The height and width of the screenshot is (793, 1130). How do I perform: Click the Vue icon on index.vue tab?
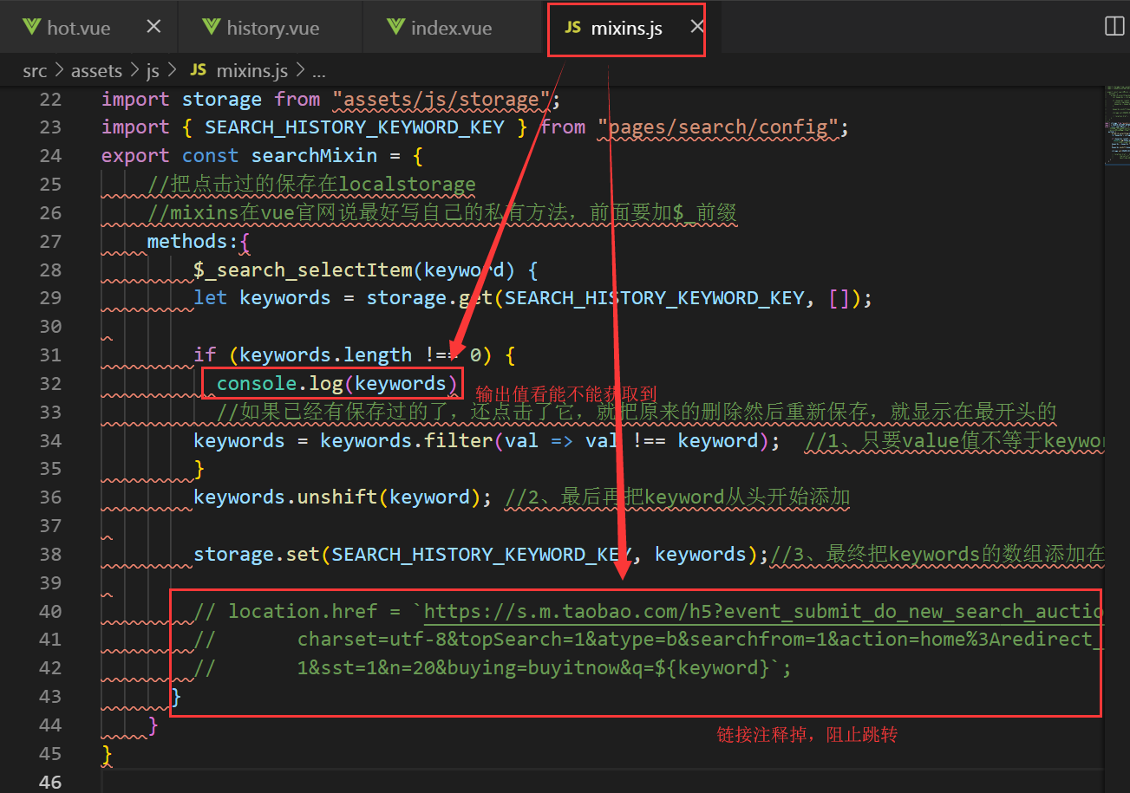point(395,27)
